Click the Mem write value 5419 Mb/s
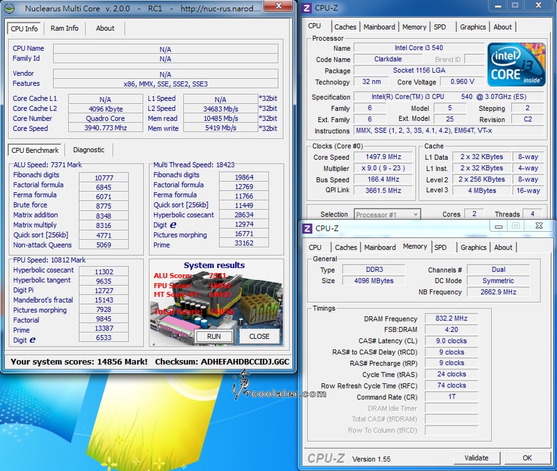Image resolution: width=557 pixels, height=471 pixels. (220, 128)
